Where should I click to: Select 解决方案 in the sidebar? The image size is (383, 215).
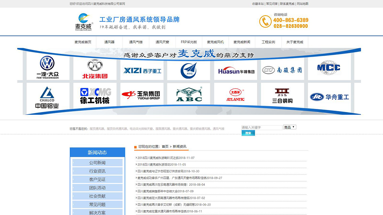click(x=97, y=212)
